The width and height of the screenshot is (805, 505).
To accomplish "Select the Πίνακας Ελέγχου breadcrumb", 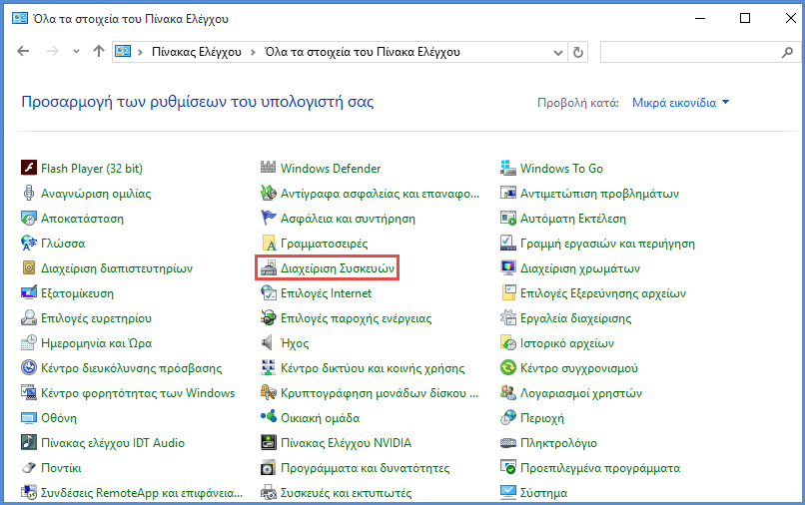I will [196, 52].
